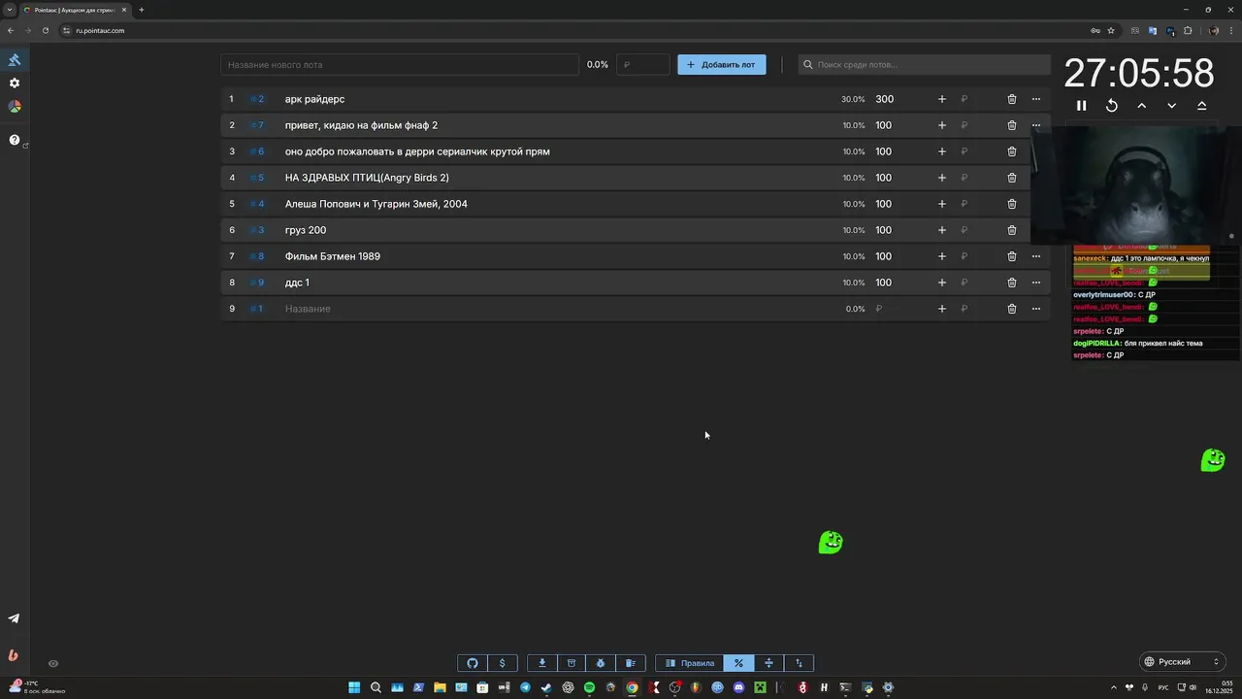Click plus on empty Название row
This screenshot has height=699, width=1242.
pos(941,309)
